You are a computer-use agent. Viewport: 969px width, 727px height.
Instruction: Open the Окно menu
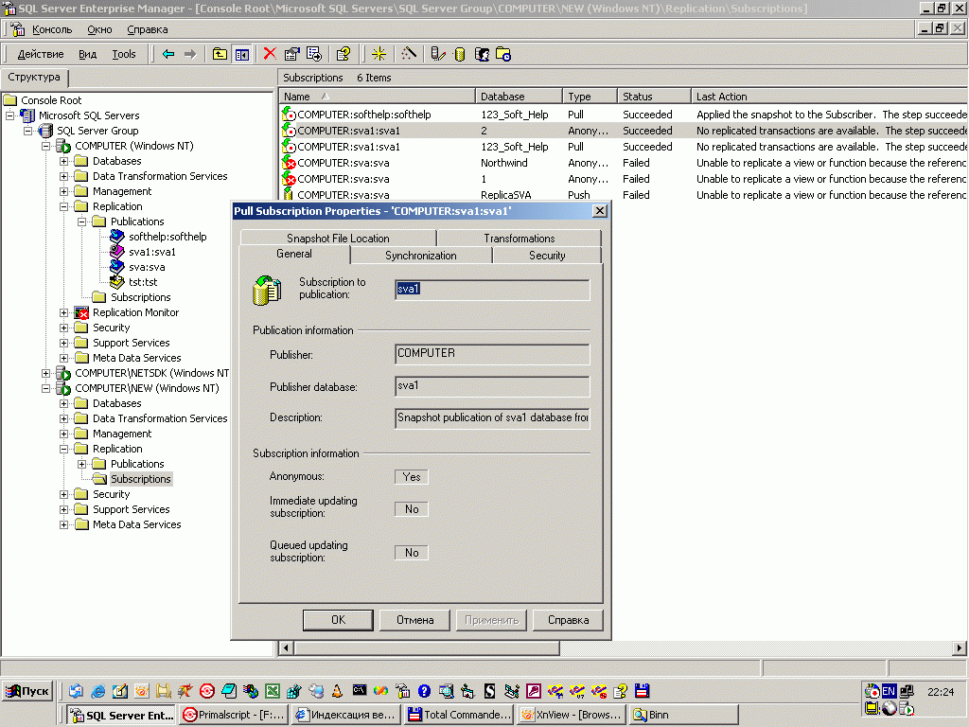click(x=99, y=29)
